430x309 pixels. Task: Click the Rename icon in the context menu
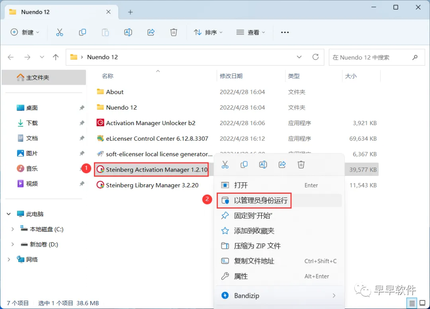[x=263, y=164]
